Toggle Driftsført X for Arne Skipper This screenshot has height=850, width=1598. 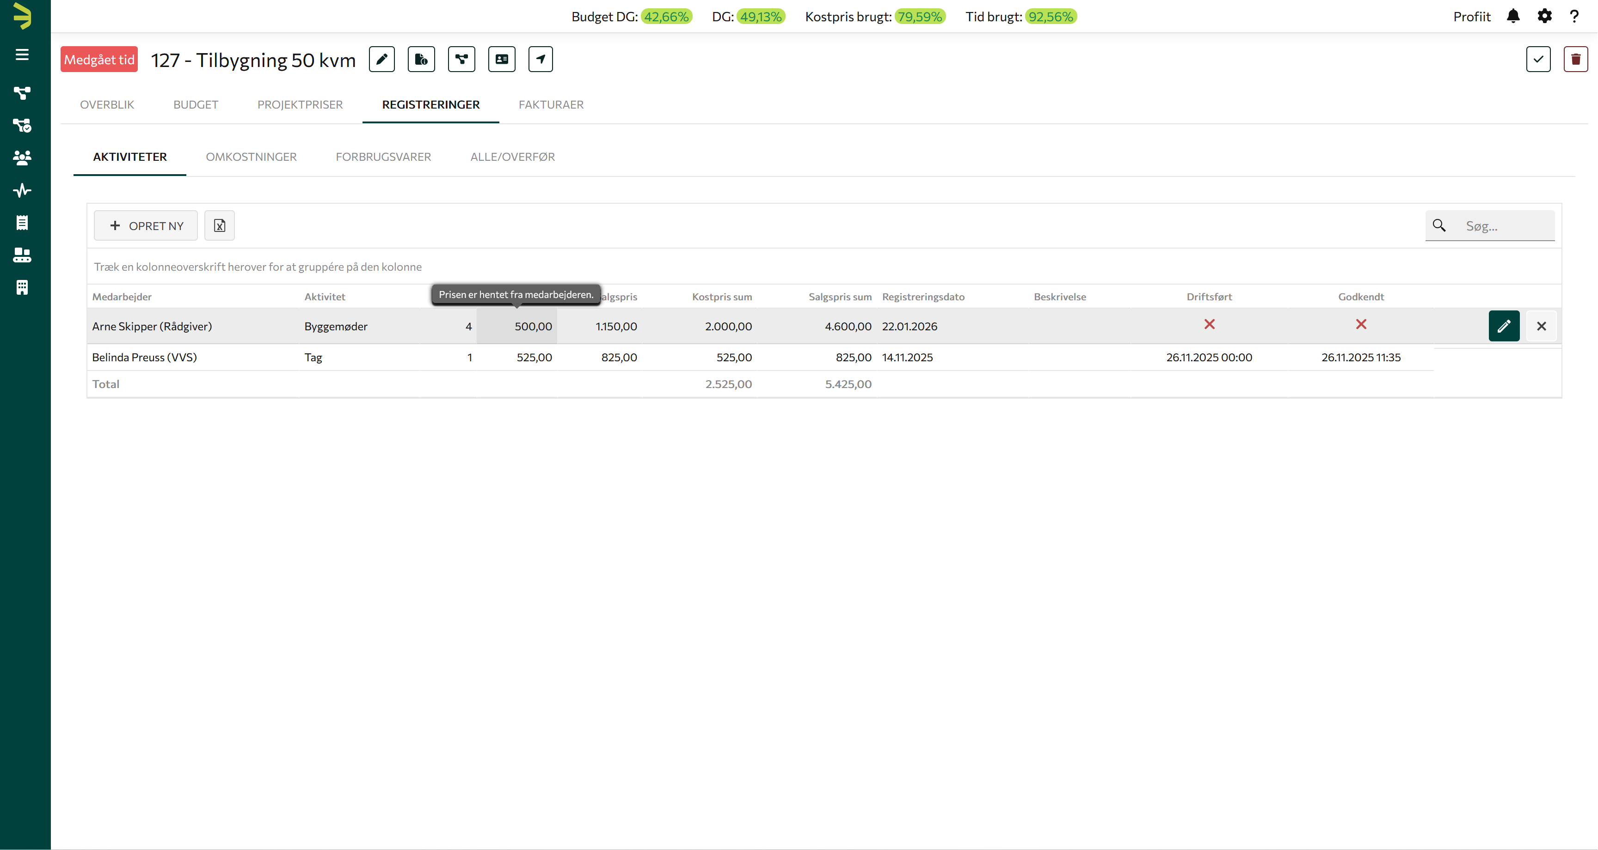pos(1209,324)
